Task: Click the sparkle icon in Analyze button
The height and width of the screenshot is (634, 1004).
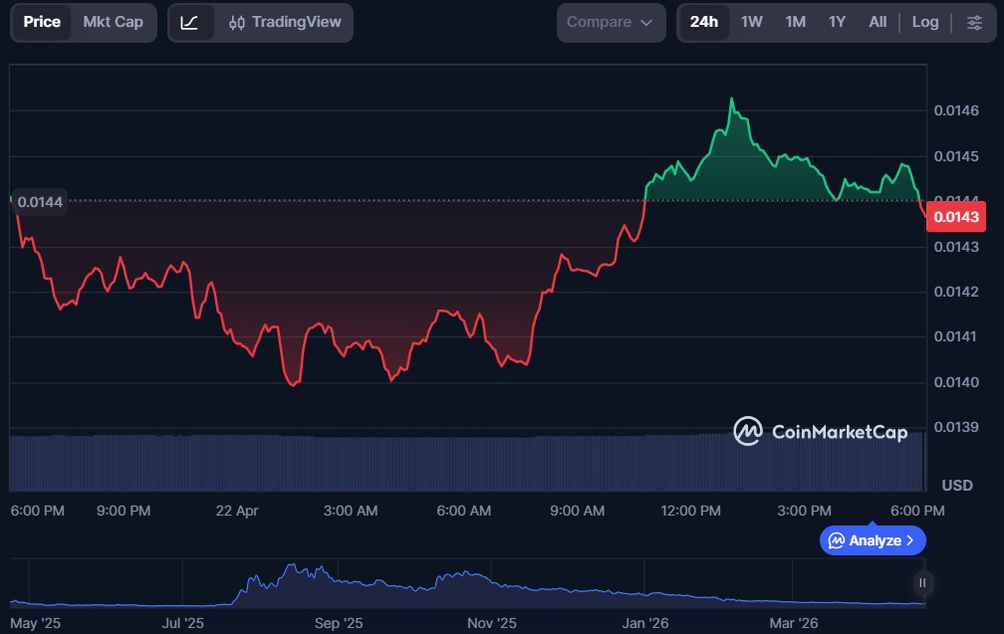Action: 836,540
